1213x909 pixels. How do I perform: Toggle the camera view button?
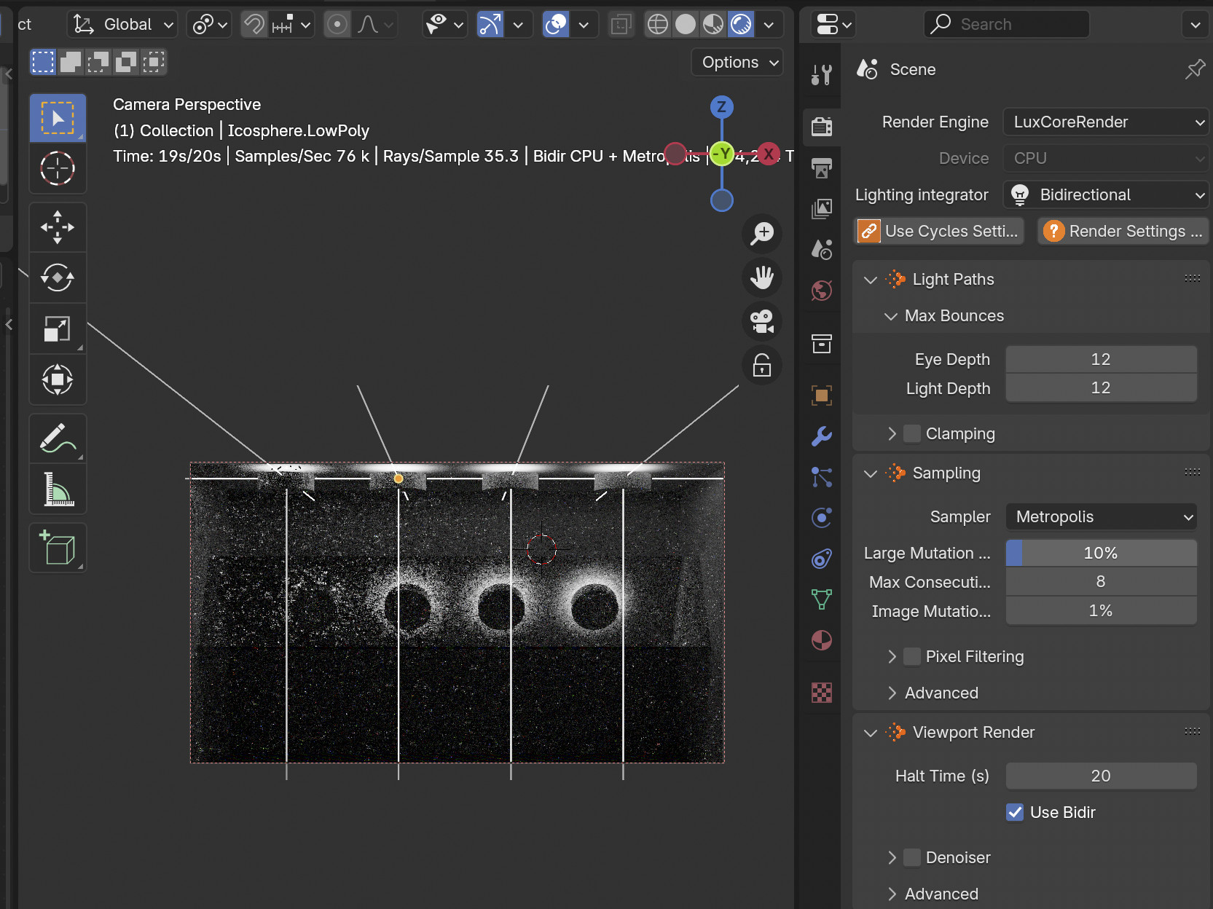pyautogui.click(x=762, y=321)
